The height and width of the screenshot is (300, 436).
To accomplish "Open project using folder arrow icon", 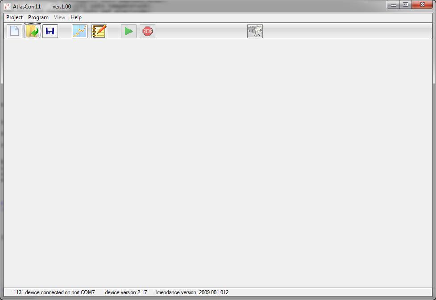I will tap(32, 31).
